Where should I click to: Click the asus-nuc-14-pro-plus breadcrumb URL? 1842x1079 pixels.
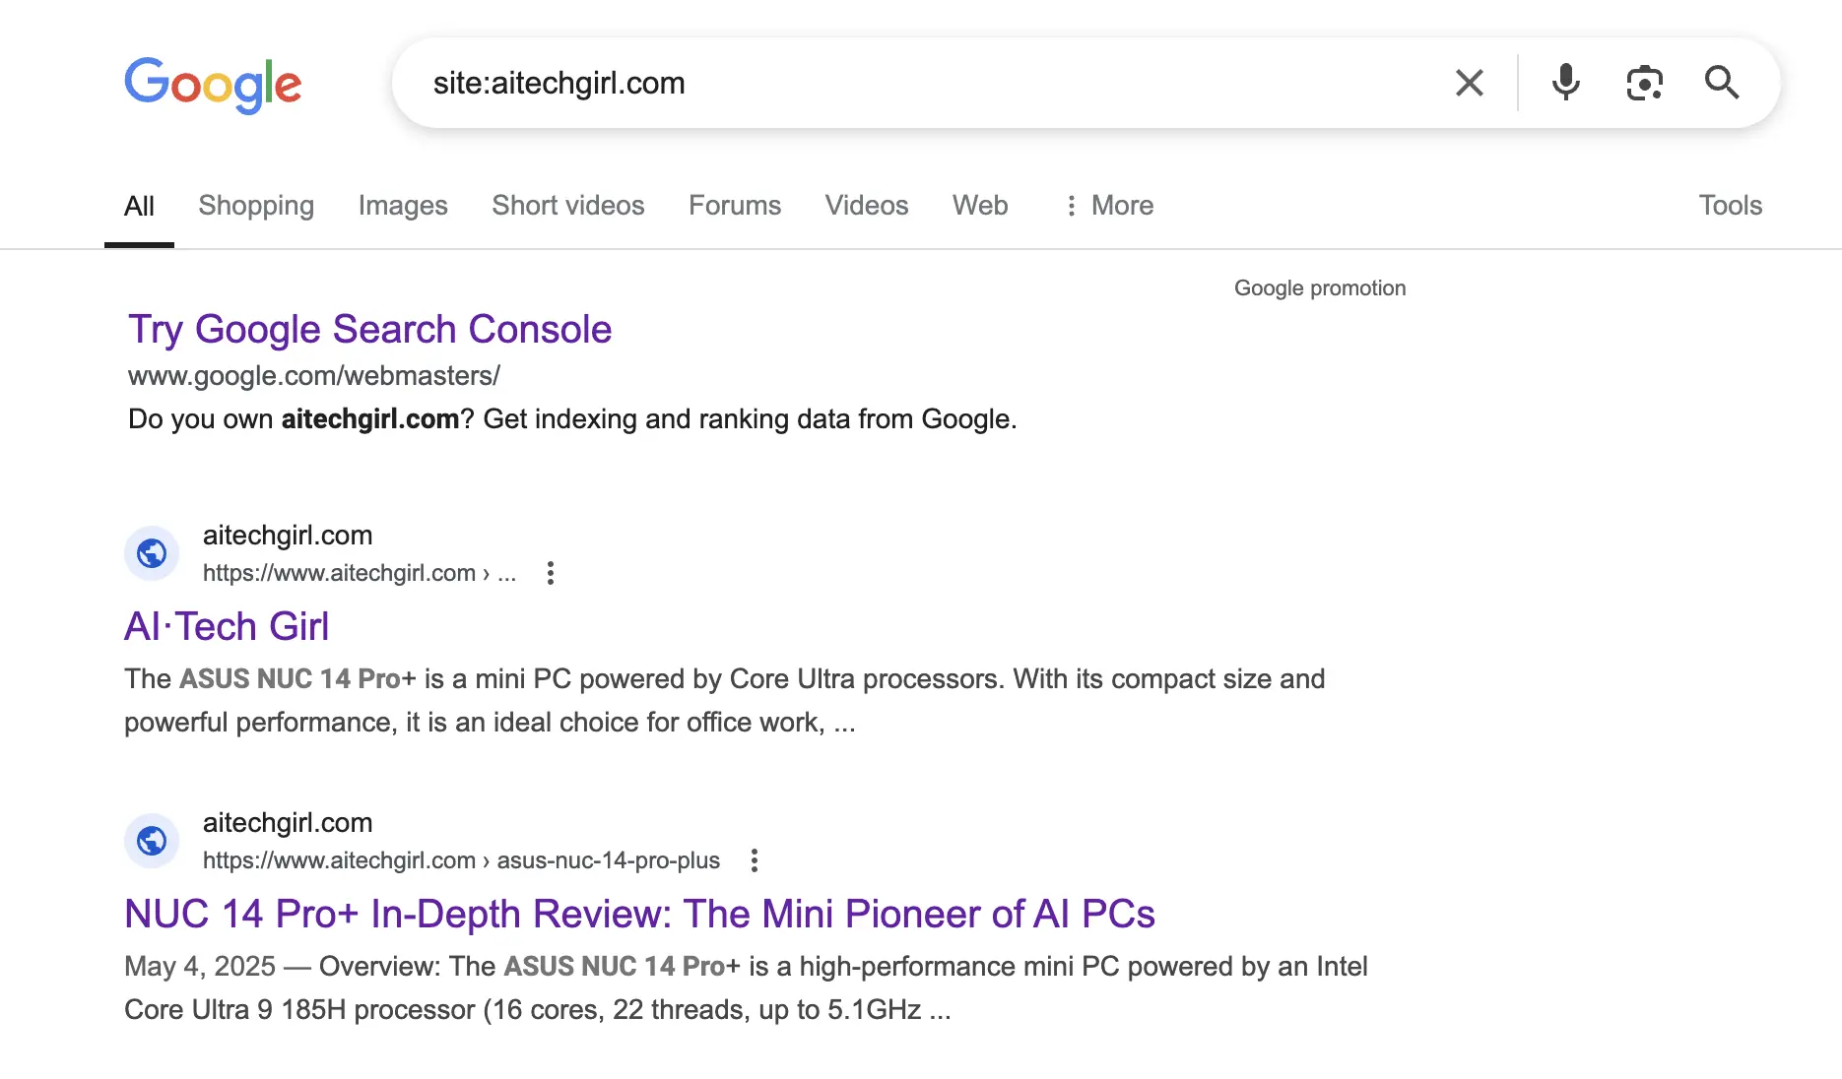point(461,860)
